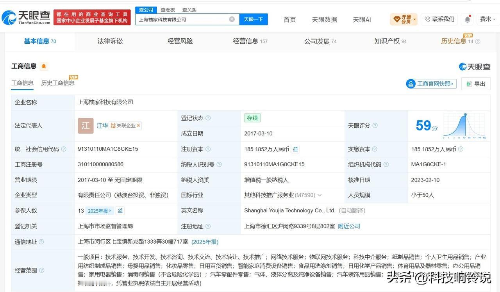500x292 pixels.
Task: Switch to the 历史工商信息 sub-tab
Action: pyautogui.click(x=57, y=83)
